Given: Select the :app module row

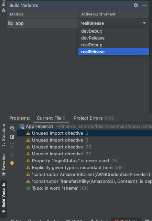Looking at the screenshot, I should coord(43,23).
